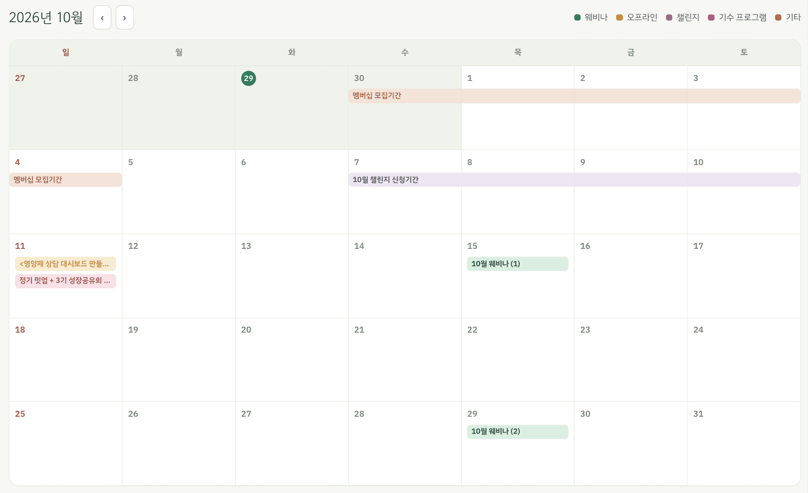Open the <영양제 상담 대시보드 만들… event
The image size is (808, 493).
click(66, 264)
